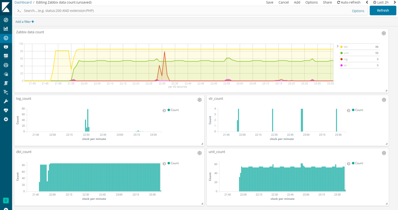Click the unit_count panel title
Image resolution: width=398 pixels, height=210 pixels.
click(217, 152)
